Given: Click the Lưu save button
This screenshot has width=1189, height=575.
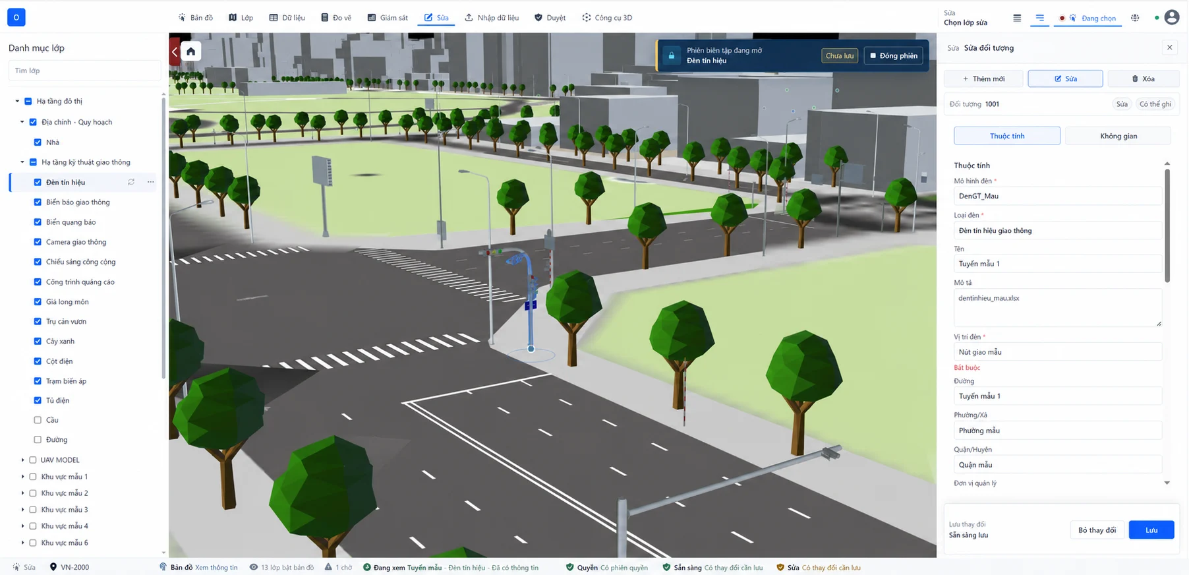Looking at the screenshot, I should point(1151,530).
